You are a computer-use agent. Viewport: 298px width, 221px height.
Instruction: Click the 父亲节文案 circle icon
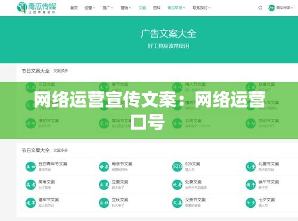point(177,202)
